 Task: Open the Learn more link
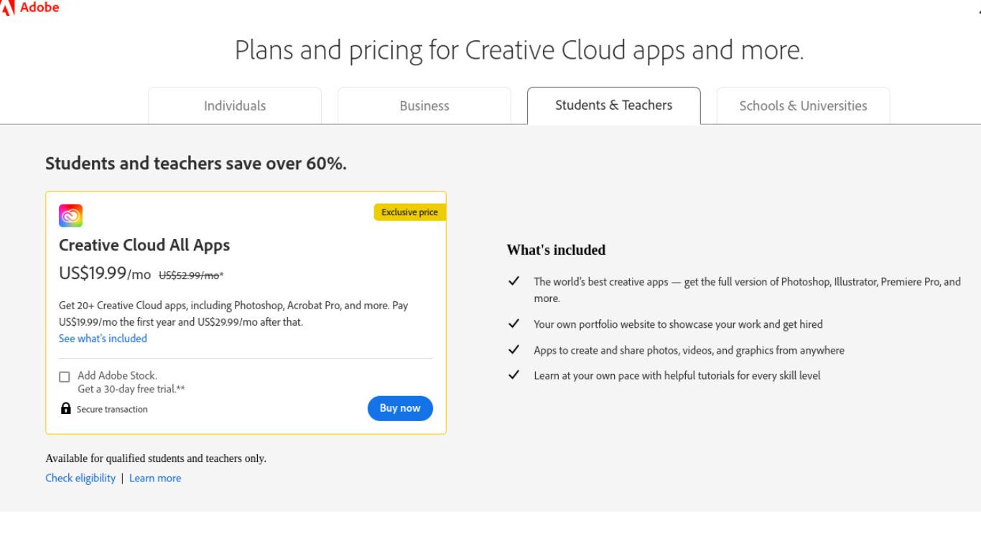155,479
